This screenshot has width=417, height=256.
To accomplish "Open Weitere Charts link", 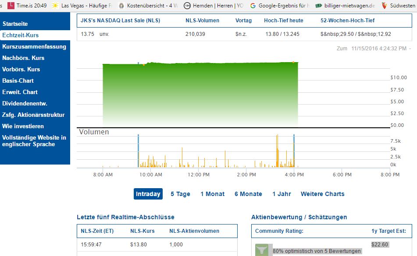I will point(323,194).
